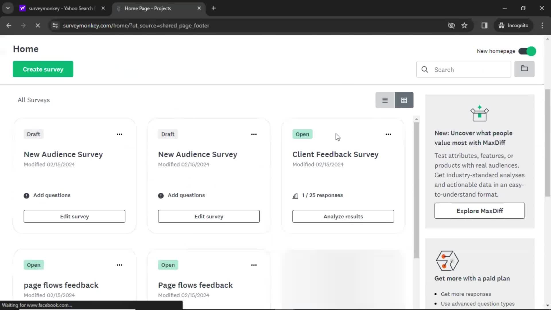Click the warning icon on first Add questions
Image resolution: width=551 pixels, height=310 pixels.
(26, 196)
